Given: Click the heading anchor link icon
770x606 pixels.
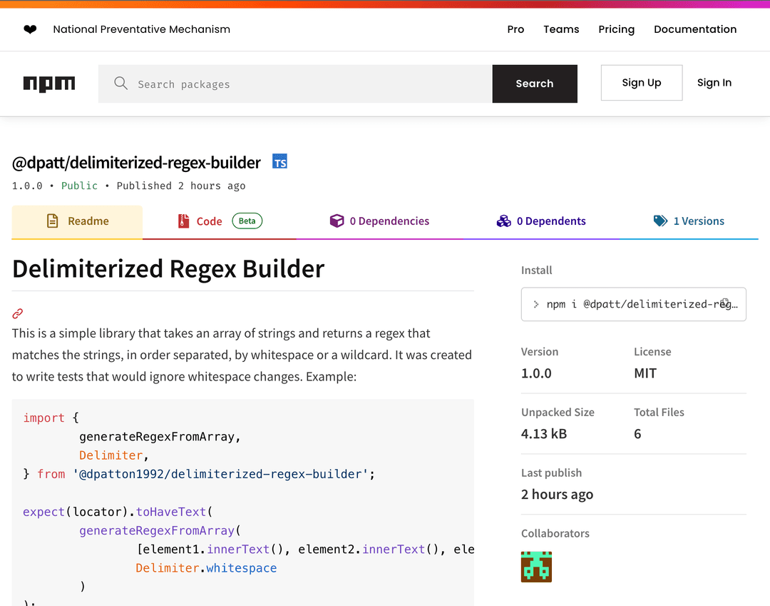Looking at the screenshot, I should pyautogui.click(x=18, y=313).
